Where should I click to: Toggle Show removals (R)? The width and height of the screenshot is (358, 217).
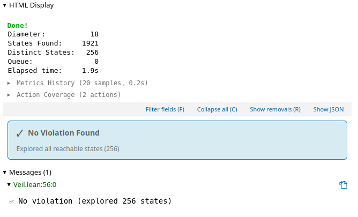(275, 109)
